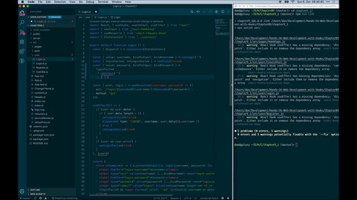Click the notifications bell in status bar

[228, 198]
